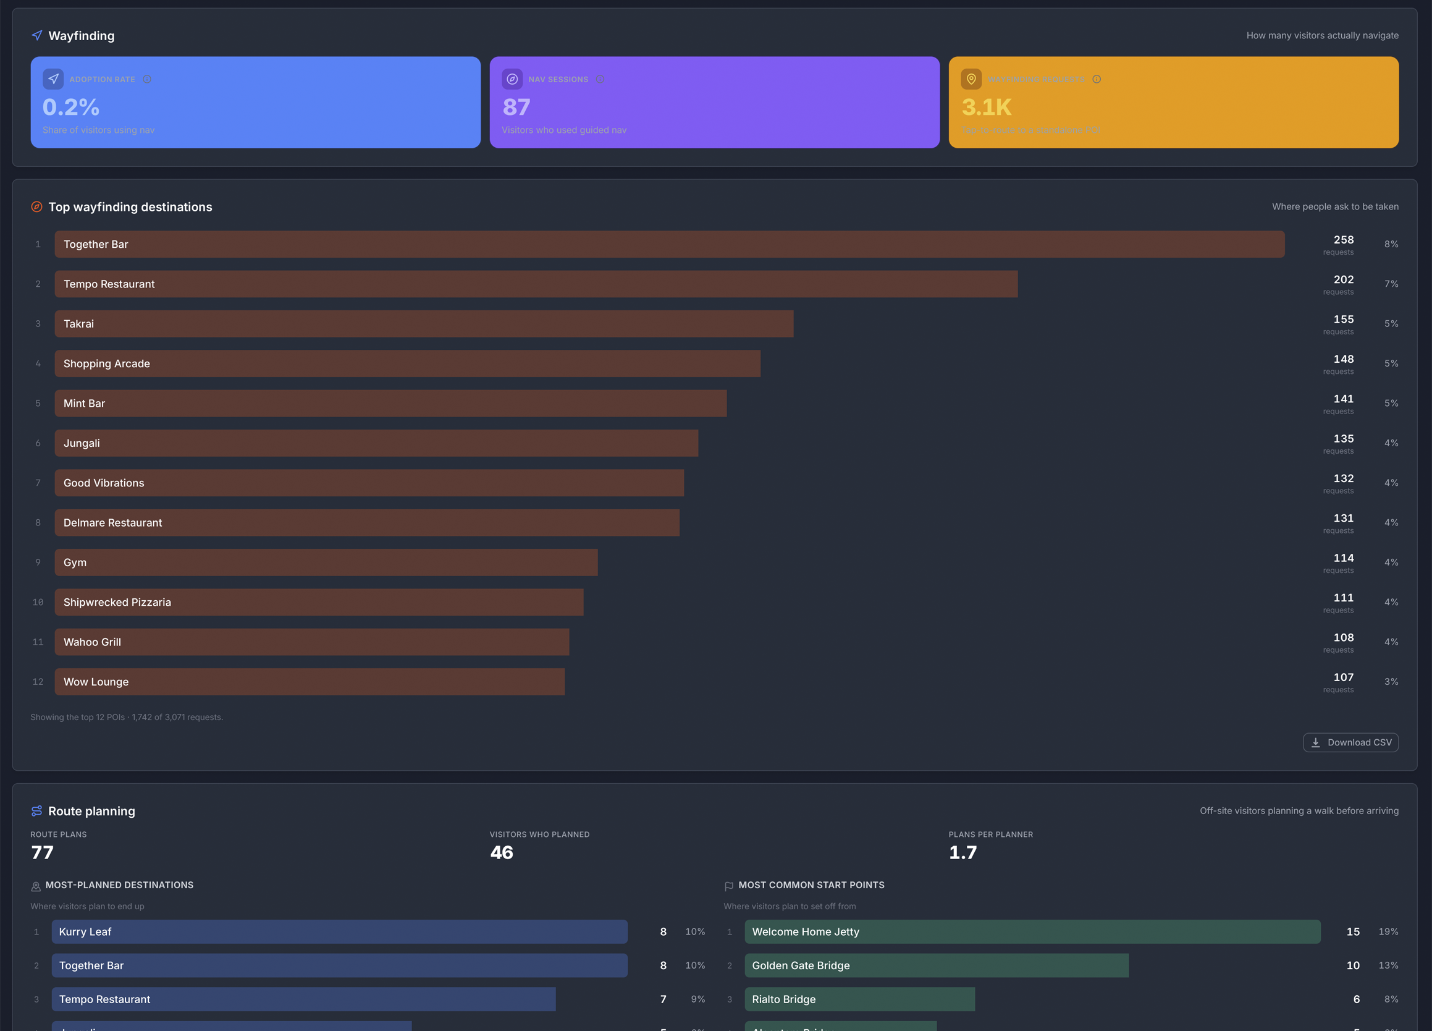
Task: Click the Gym destination bar
Action: [x=326, y=562]
